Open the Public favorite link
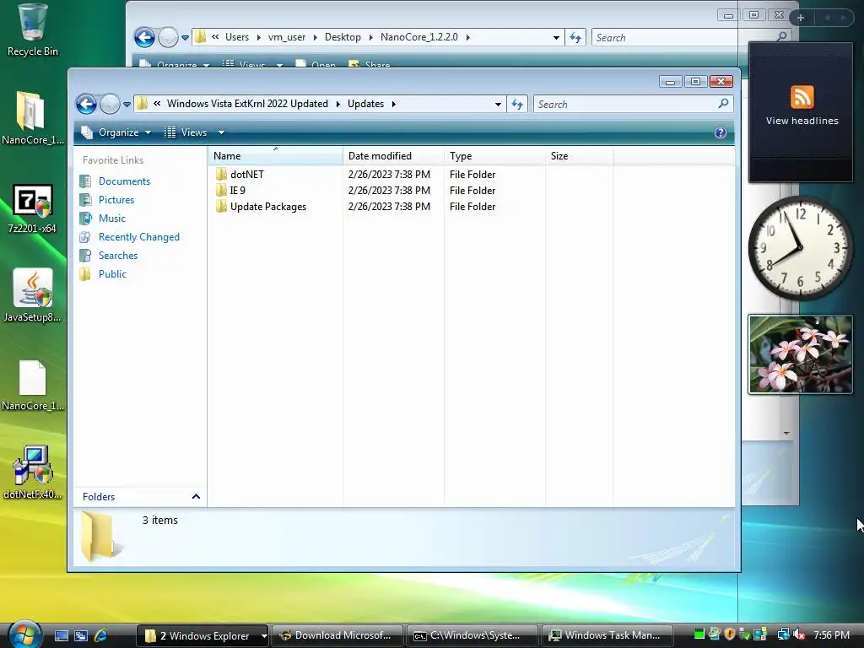 click(112, 274)
